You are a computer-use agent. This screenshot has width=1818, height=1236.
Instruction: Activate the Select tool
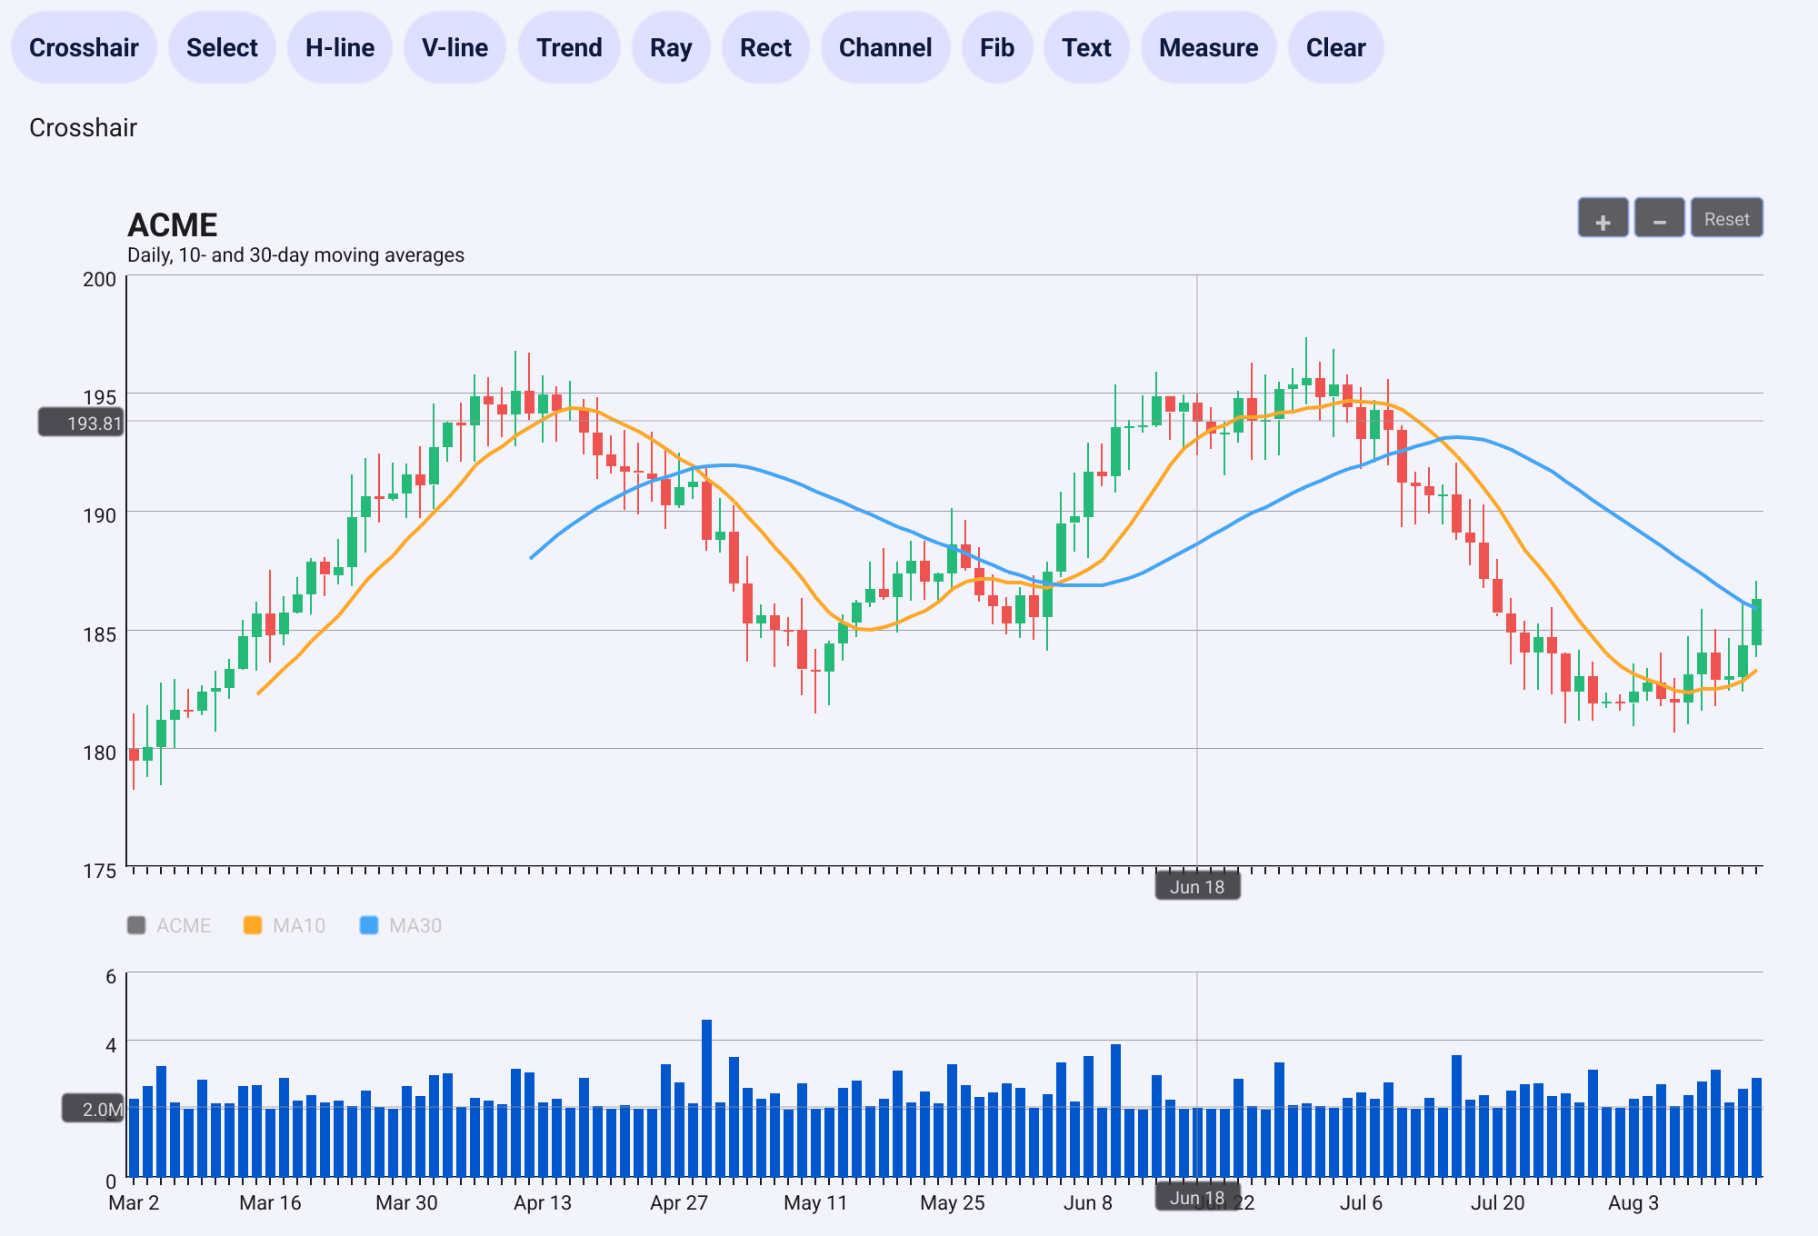(x=222, y=47)
